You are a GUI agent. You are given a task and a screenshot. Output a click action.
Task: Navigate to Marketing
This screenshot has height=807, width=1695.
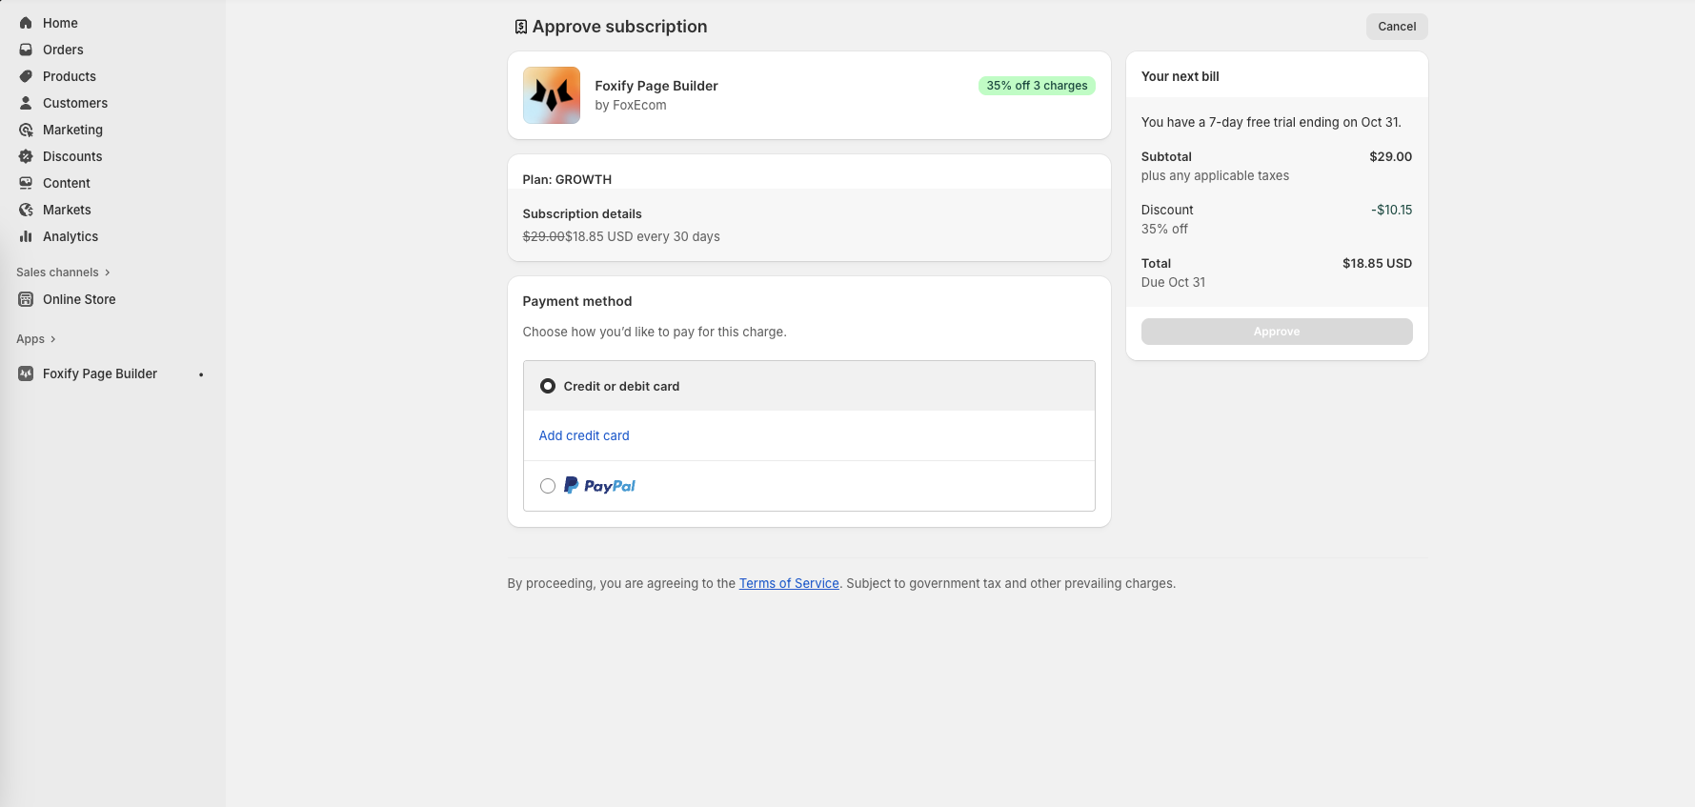coord(72,130)
